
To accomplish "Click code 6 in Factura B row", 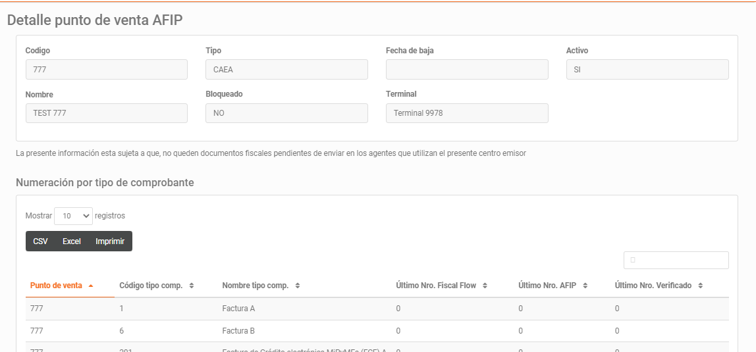I will coord(121,331).
